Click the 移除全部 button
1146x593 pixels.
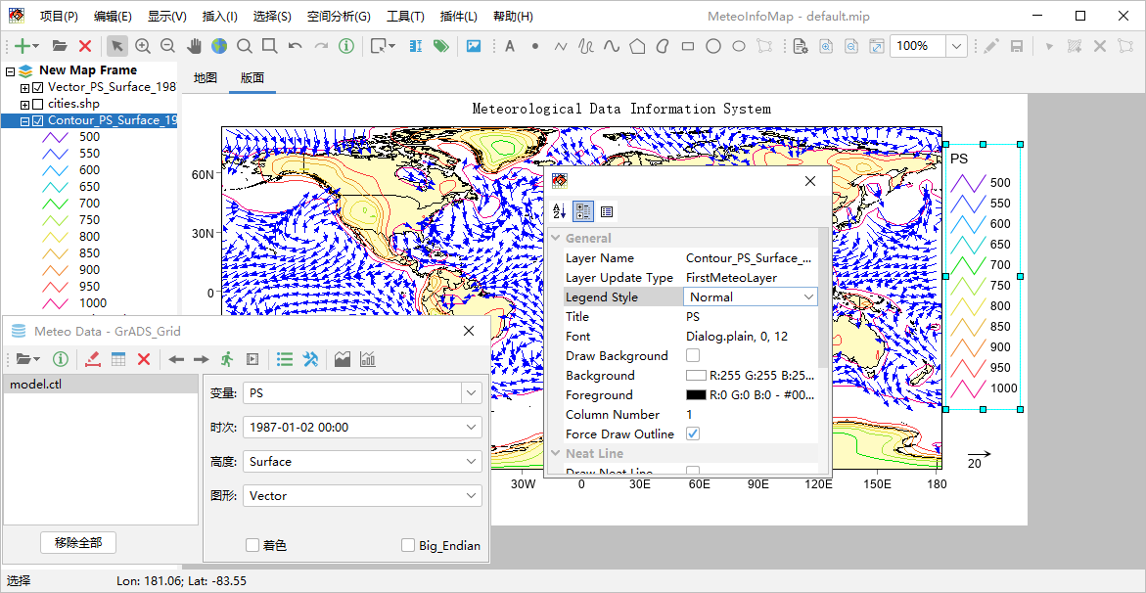tap(78, 542)
